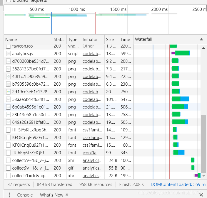Click the scrollbar down arrow in request list
Image resolution: width=207 pixels, height=198 pixels.
coord(203,176)
